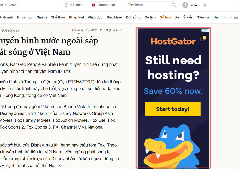This screenshot has width=240, height=169.
Task: Open the IMTA account dropdown arrow
Action: point(199,5)
